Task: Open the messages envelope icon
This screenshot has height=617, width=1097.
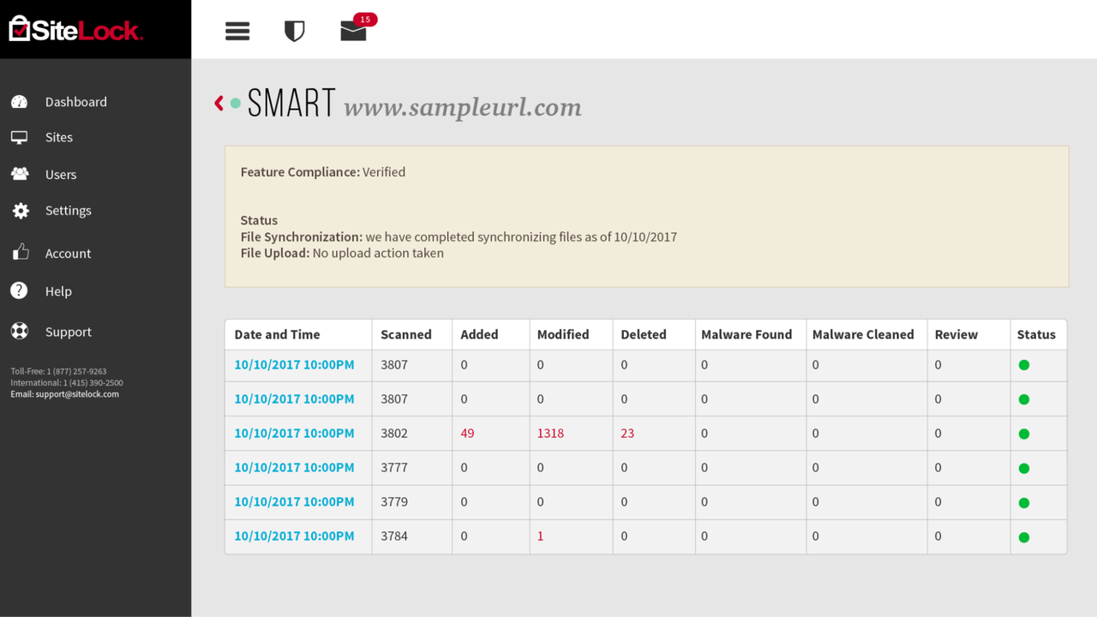Action: coord(353,32)
